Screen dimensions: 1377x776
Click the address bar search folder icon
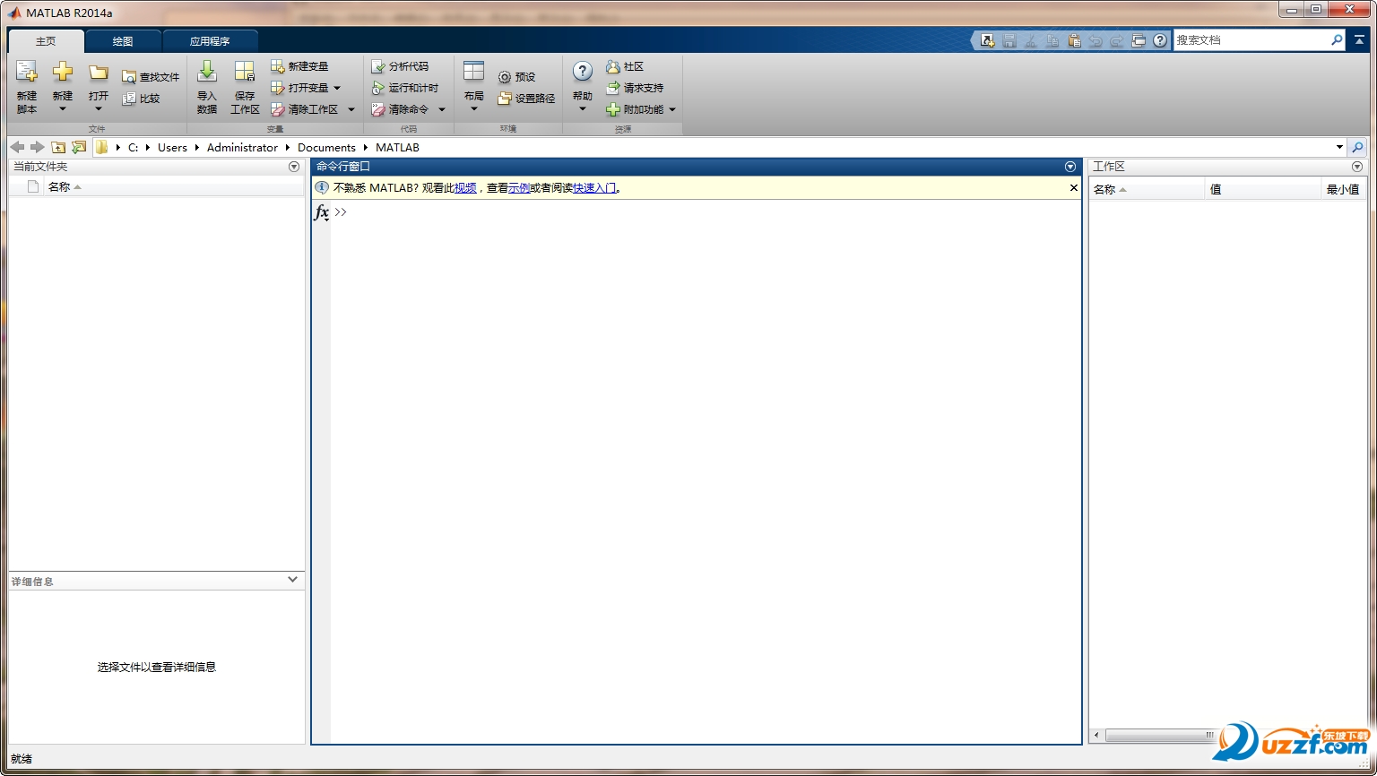pos(1357,147)
